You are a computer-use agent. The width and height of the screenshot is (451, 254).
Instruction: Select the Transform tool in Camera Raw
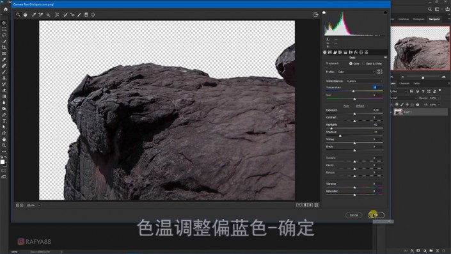point(57,15)
